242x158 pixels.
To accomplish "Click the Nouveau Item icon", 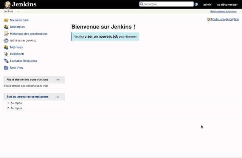I will click(6, 20).
